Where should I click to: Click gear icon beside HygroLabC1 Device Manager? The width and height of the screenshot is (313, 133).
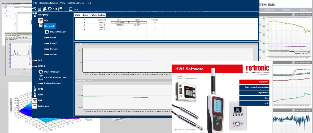[x=47, y=32]
